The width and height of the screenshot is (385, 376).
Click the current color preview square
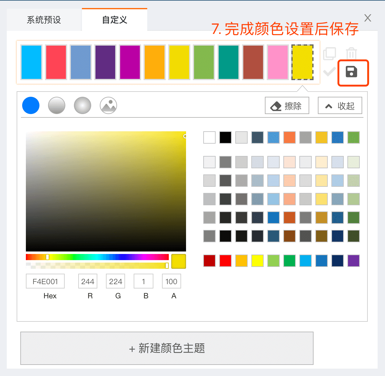coord(179,261)
